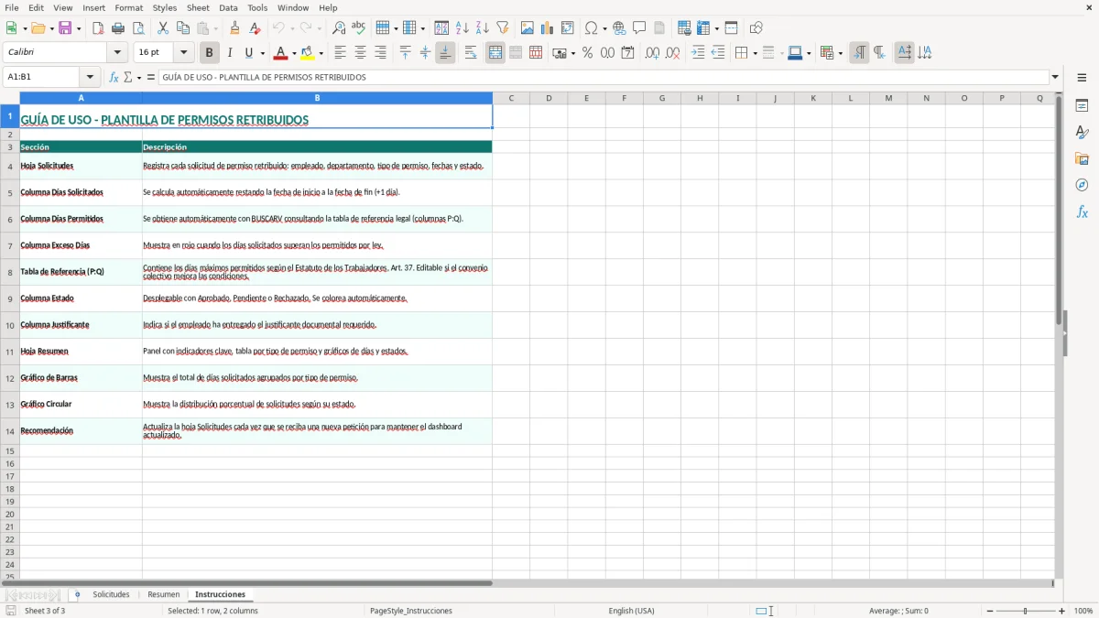
Task: Toggle Left-to-Right text direction
Action: click(x=859, y=53)
